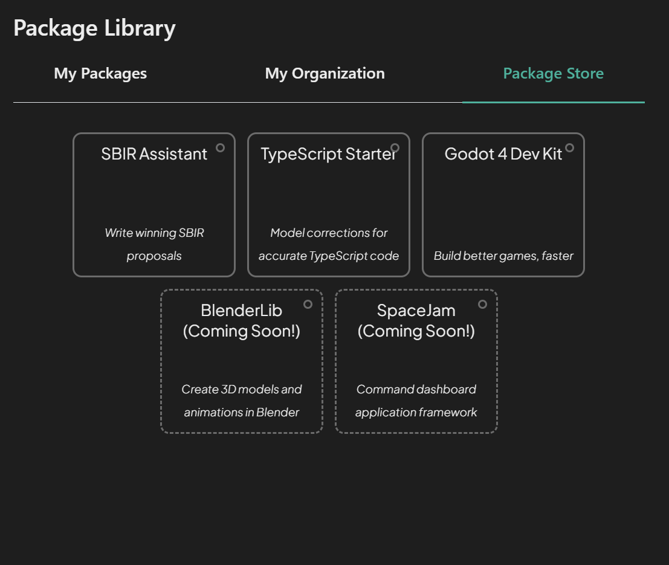Screen dimensions: 669x565
Task: Toggle the SBIR Assistant selection circle
Action: 220,147
